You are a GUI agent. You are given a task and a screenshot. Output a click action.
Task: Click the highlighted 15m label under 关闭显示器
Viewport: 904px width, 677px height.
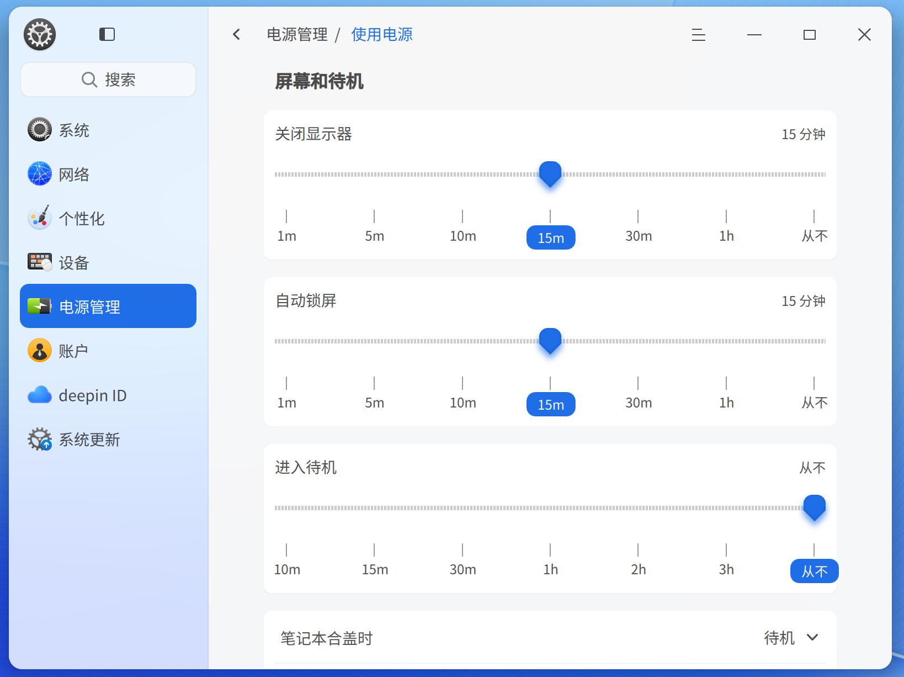pyautogui.click(x=551, y=238)
